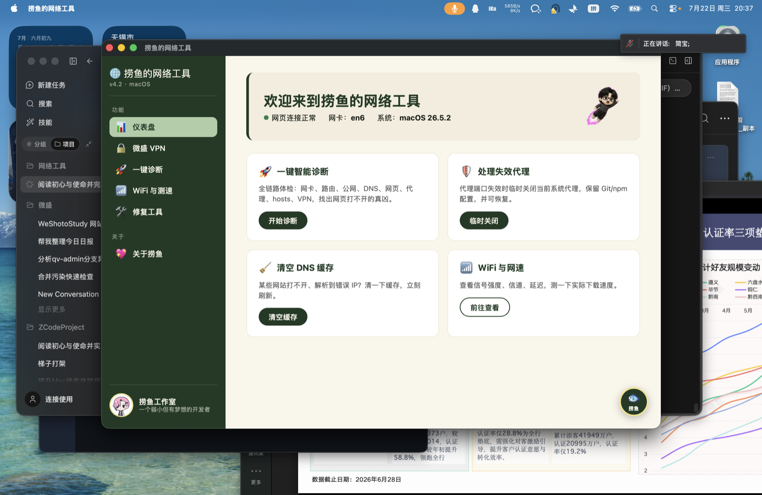Select 一键诊断 sidebar item
This screenshot has width=762, height=495.
click(163, 169)
